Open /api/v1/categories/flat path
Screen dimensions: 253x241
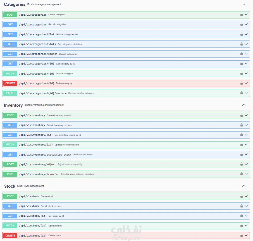(x=37, y=34)
